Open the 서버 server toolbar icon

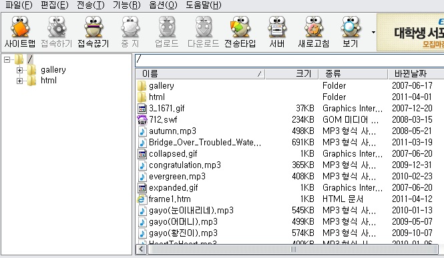tap(277, 31)
